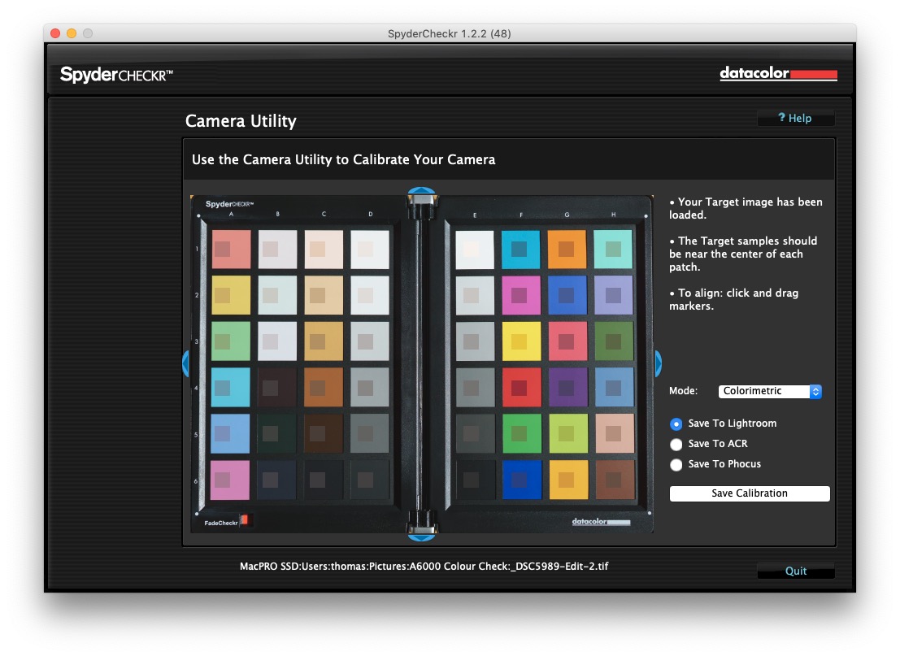This screenshot has height=656, width=900.
Task: Minimize the SpyderCheckr window
Action: click(72, 33)
